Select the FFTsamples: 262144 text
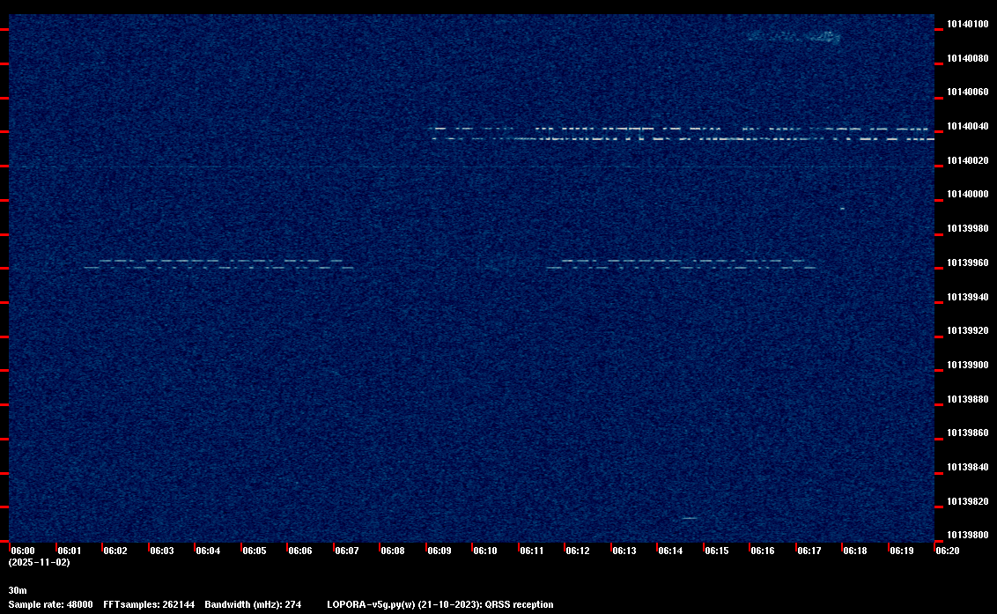The height and width of the screenshot is (614, 997). tap(149, 605)
